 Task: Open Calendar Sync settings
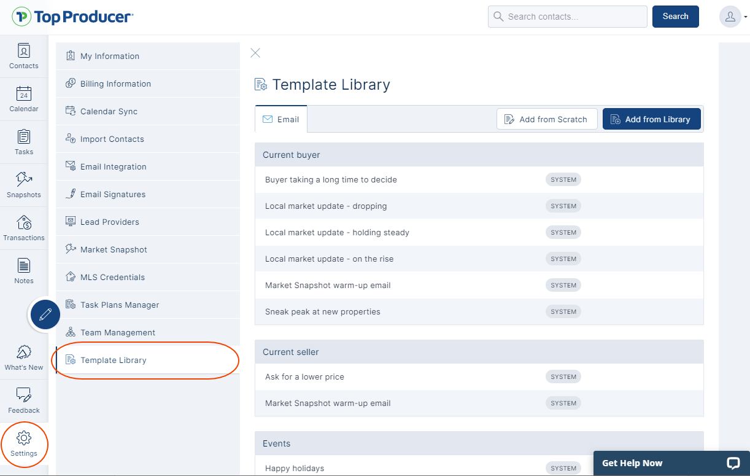pos(148,111)
